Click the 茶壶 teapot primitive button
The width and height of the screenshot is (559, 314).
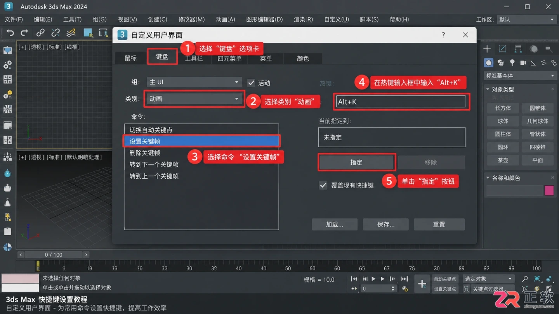pos(503,160)
